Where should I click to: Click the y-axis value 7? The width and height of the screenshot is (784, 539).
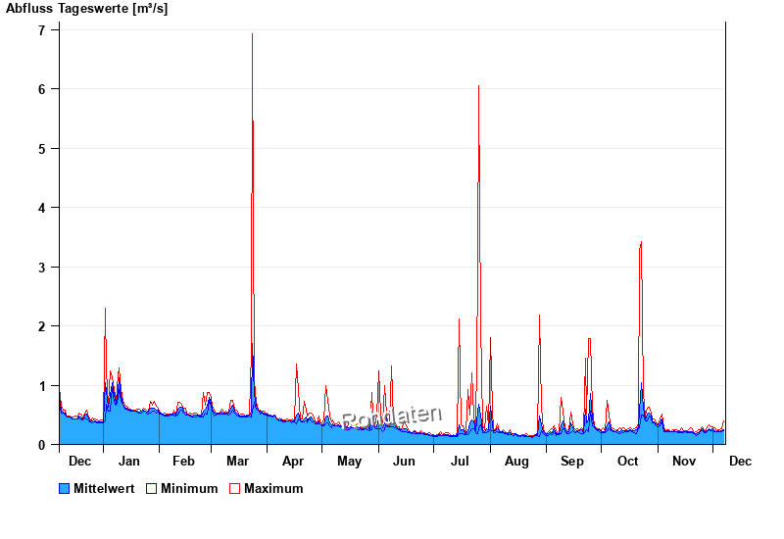[x=42, y=30]
